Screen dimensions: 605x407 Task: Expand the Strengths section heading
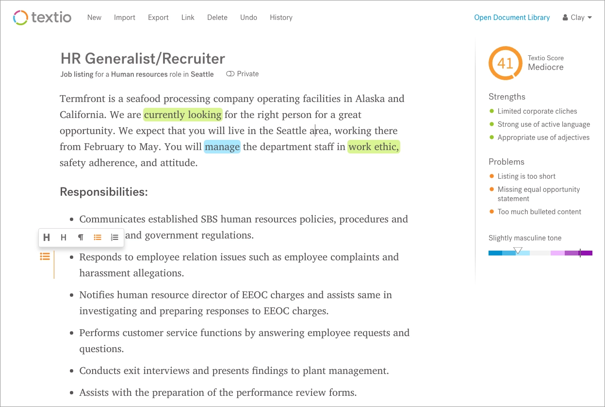507,97
